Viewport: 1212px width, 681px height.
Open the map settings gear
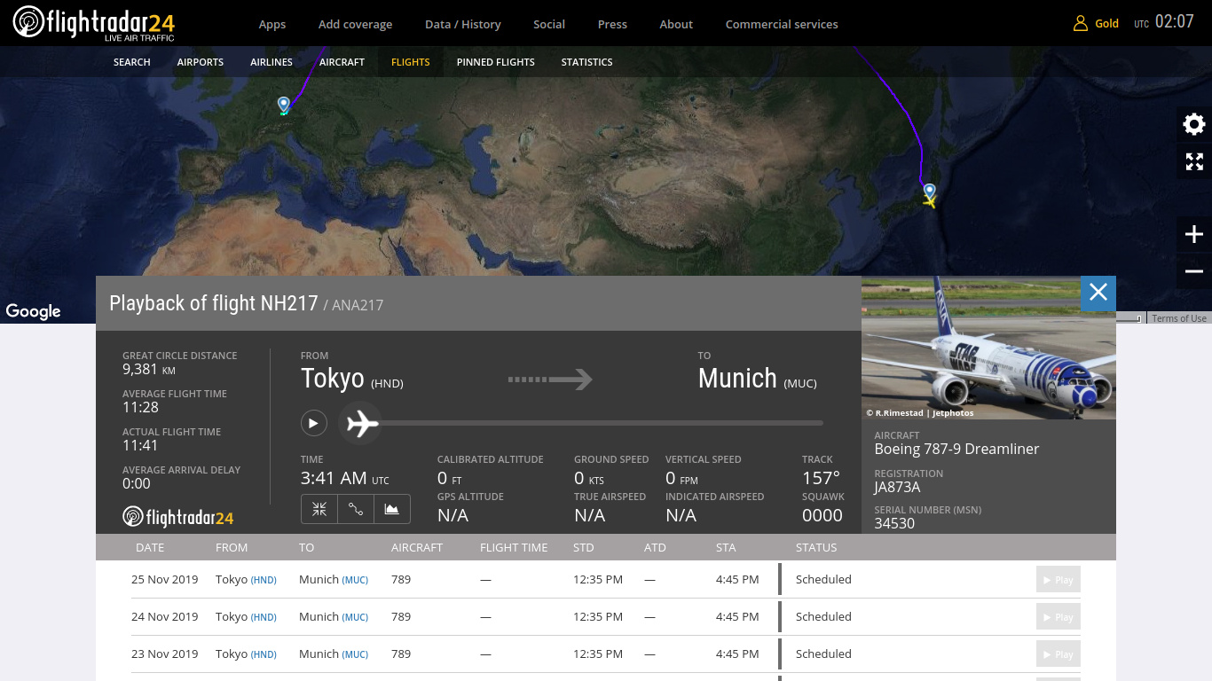(x=1194, y=124)
